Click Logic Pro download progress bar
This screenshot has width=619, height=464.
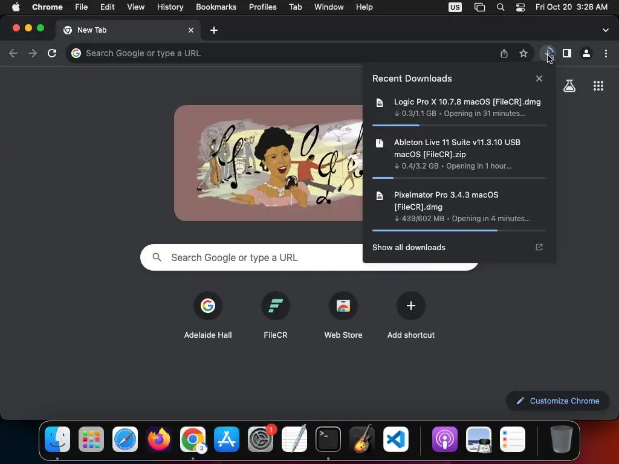(459, 126)
